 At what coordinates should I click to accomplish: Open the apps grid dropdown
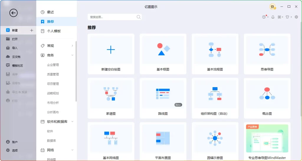coord(280,17)
